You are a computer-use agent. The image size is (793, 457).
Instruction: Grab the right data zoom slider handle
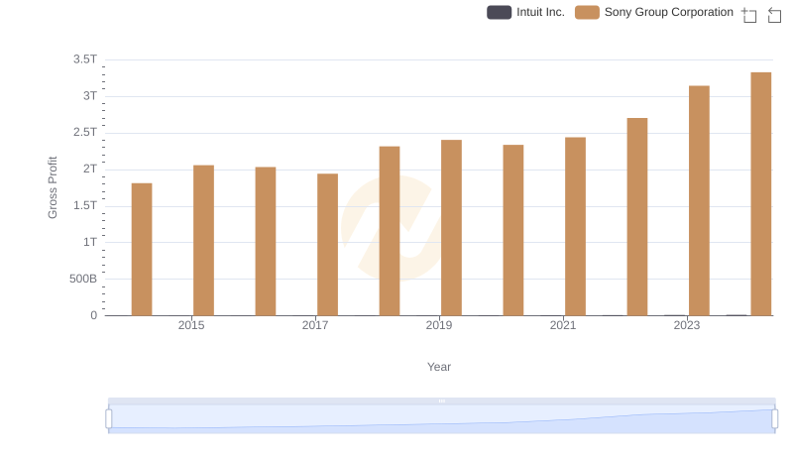point(775,419)
